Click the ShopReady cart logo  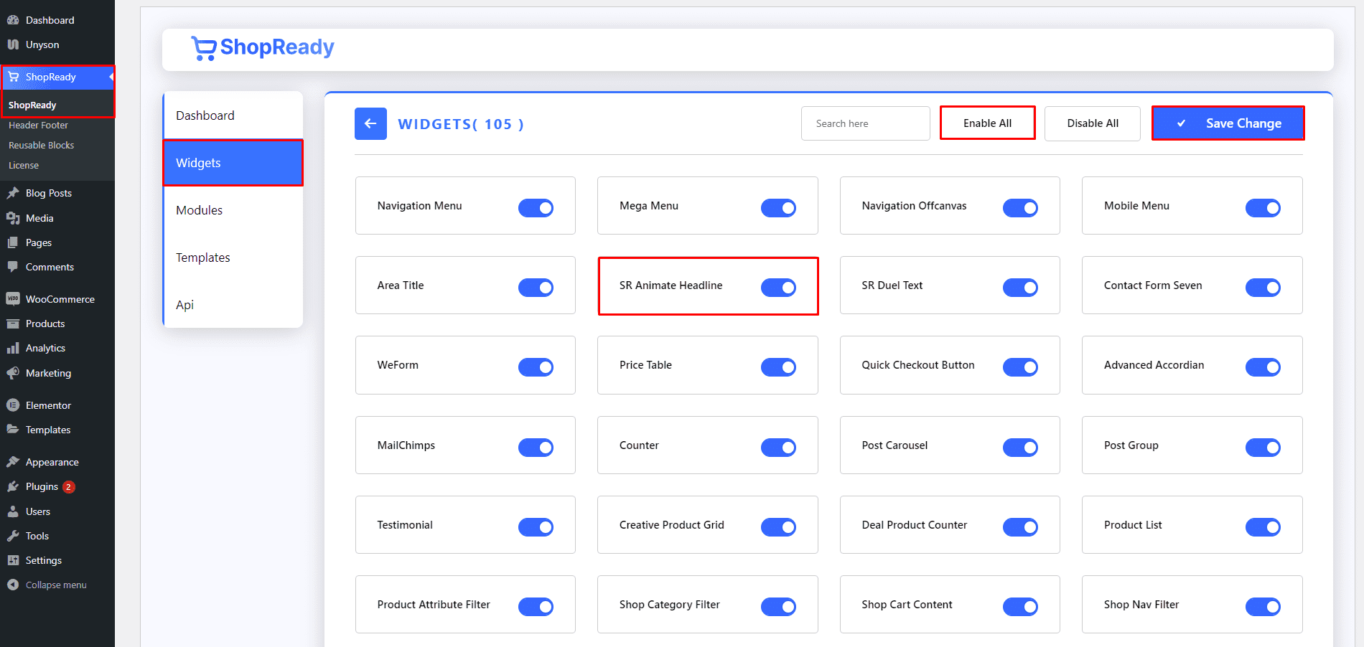204,48
